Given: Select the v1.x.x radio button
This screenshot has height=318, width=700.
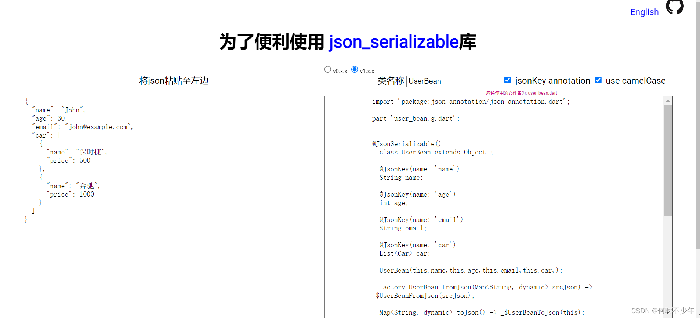Looking at the screenshot, I should click(x=355, y=69).
